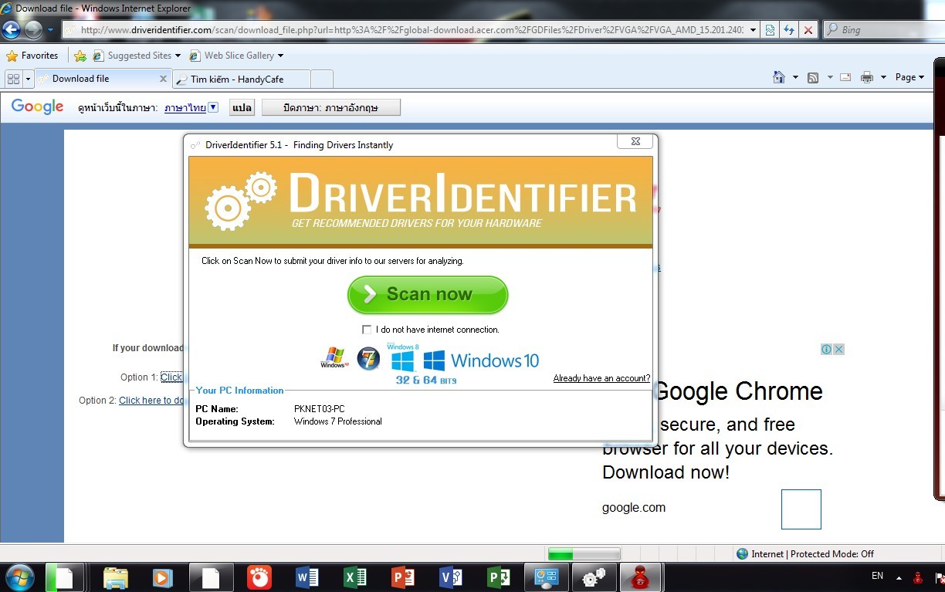Click the Option 2 'Click here to' link

coord(151,401)
